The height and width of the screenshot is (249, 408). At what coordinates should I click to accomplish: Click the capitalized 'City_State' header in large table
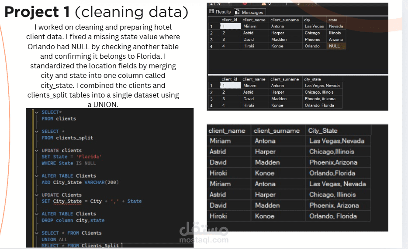[x=338, y=131]
